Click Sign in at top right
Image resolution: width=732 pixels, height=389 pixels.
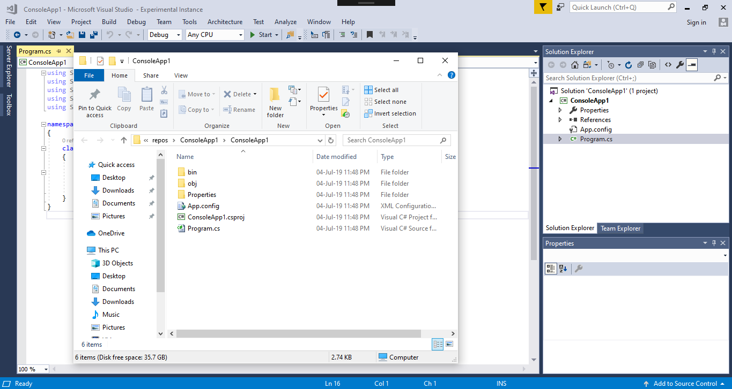coord(696,22)
